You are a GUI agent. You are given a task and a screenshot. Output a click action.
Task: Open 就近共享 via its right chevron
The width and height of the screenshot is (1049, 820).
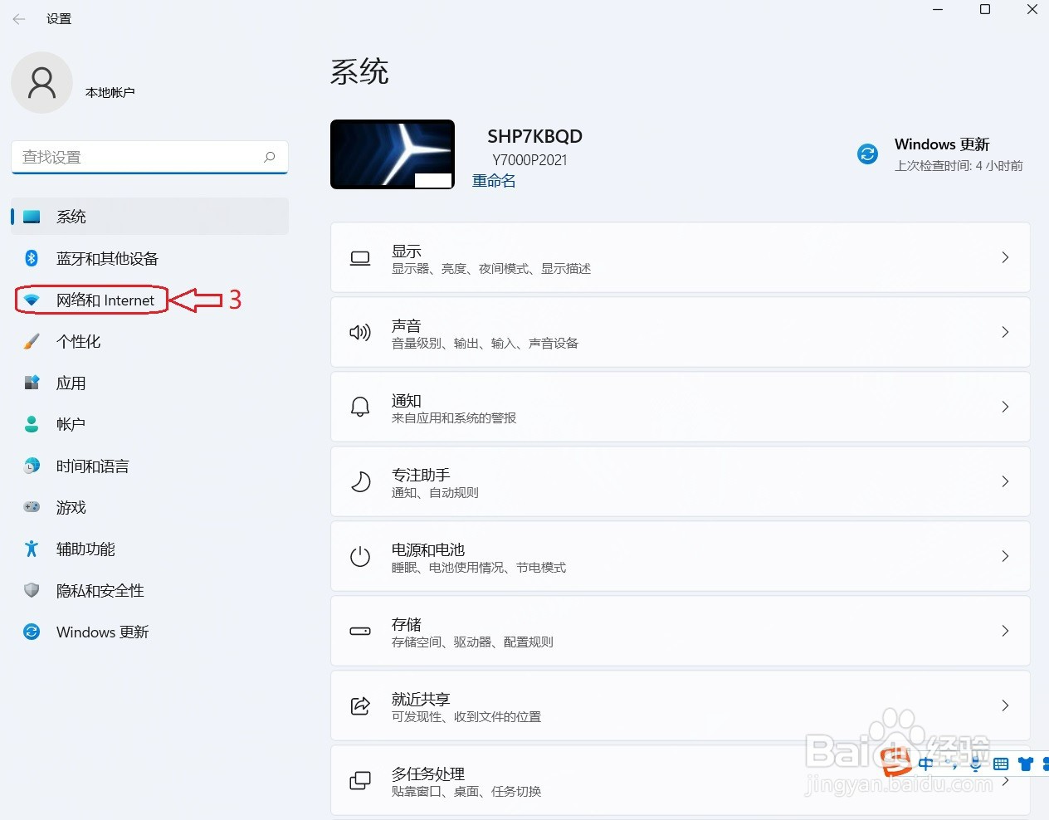click(1005, 705)
